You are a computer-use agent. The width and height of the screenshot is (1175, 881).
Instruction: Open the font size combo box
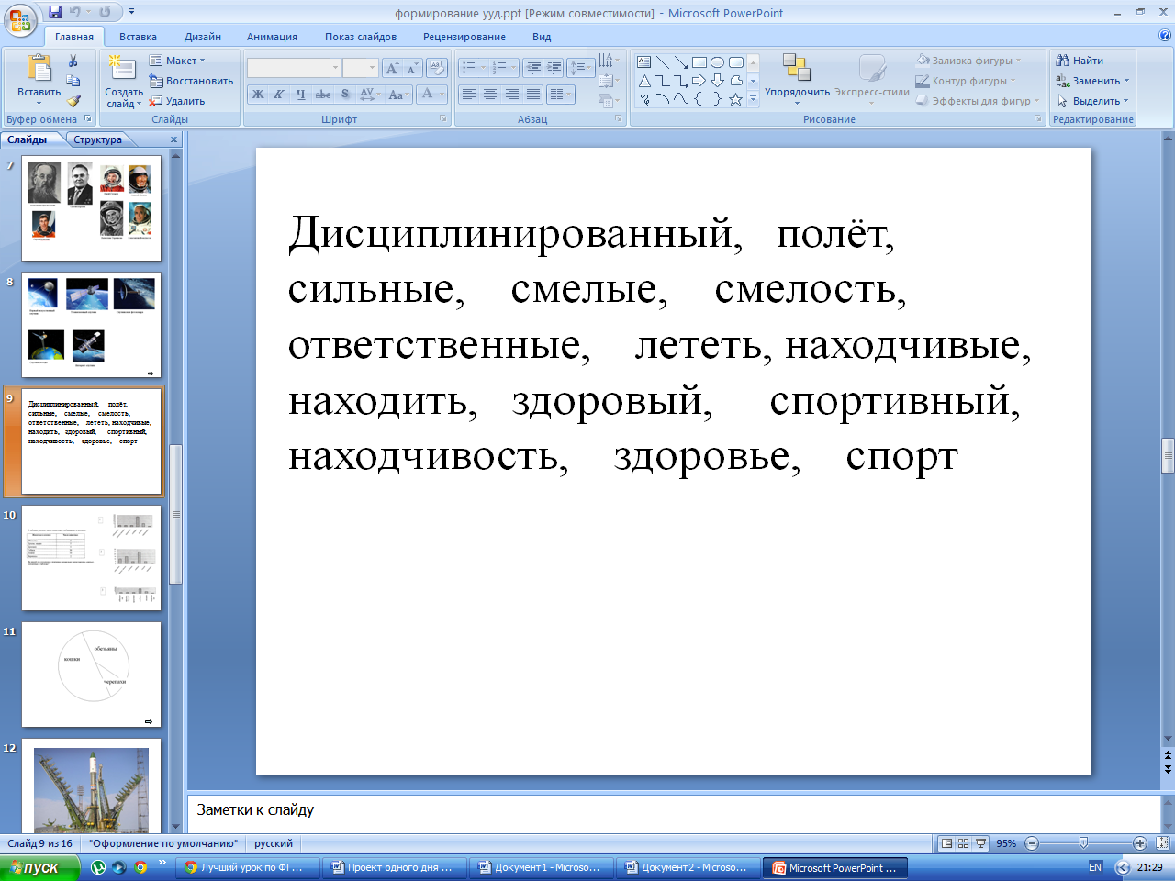pyautogui.click(x=361, y=68)
